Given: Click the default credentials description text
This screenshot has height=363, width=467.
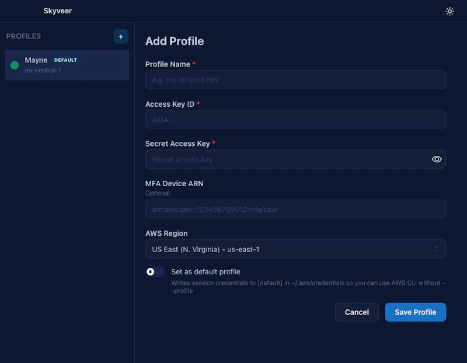Looking at the screenshot, I should (x=308, y=287).
